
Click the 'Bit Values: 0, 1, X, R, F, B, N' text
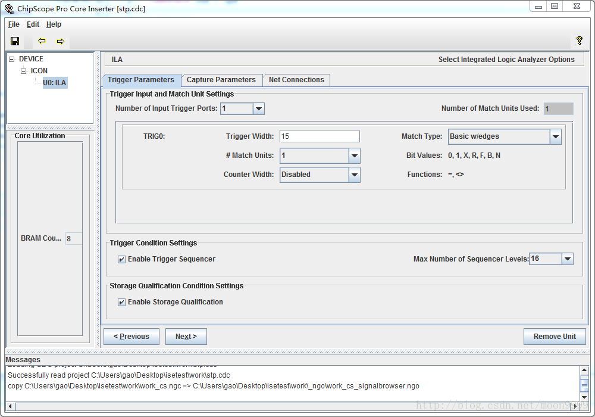click(x=453, y=155)
